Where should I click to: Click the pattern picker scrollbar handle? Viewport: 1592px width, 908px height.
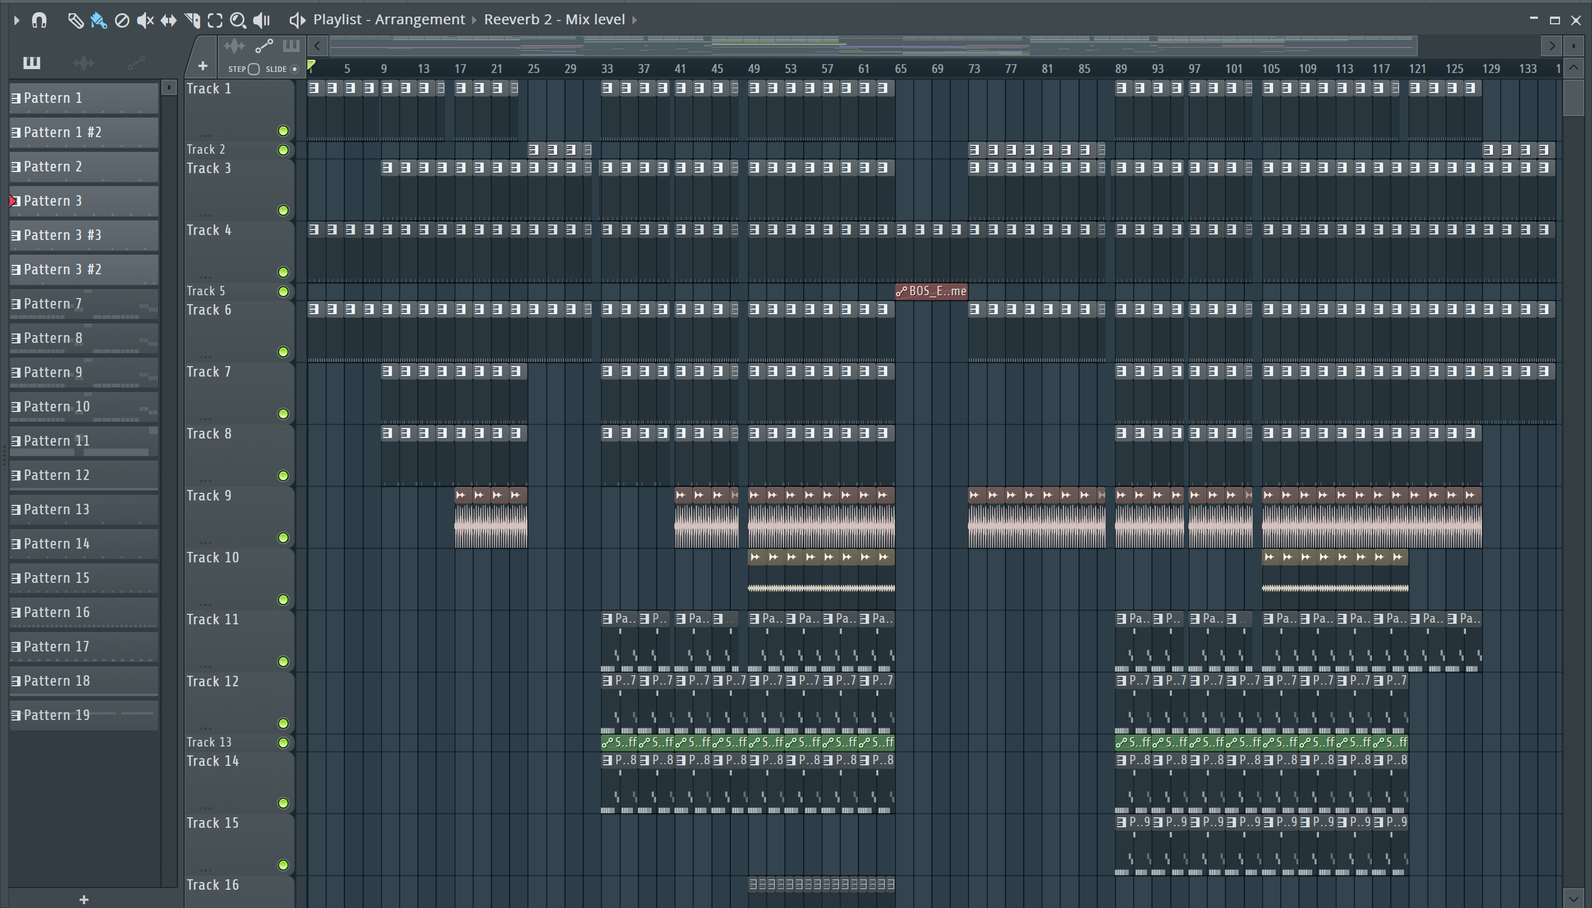coord(169,87)
